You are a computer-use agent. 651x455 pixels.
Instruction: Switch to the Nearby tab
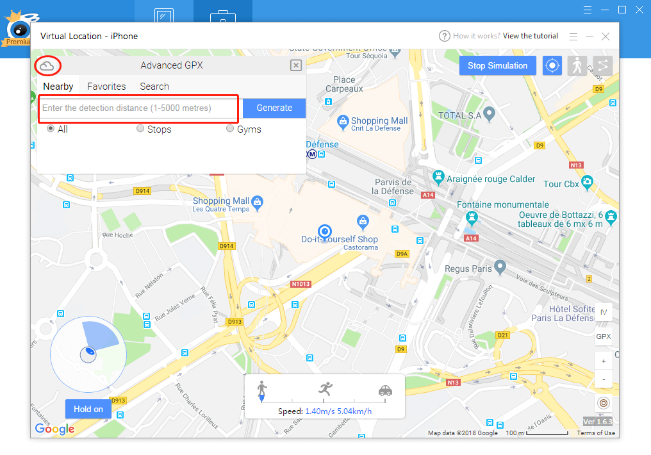click(x=58, y=87)
